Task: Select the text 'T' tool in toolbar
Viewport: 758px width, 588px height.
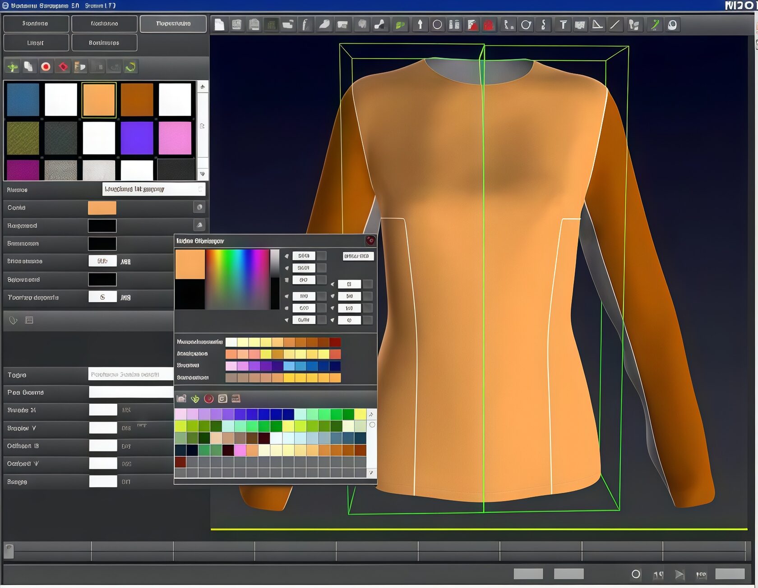Action: [563, 25]
